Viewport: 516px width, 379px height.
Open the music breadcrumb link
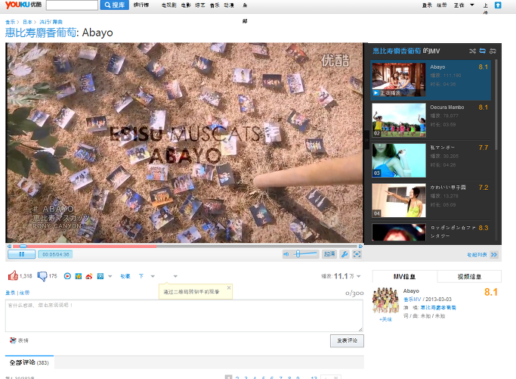(x=11, y=22)
